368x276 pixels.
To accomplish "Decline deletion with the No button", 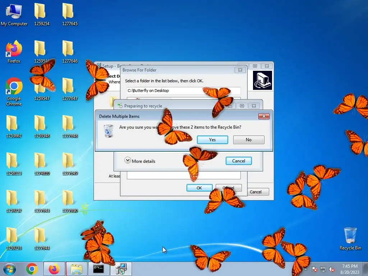I will (x=249, y=140).
